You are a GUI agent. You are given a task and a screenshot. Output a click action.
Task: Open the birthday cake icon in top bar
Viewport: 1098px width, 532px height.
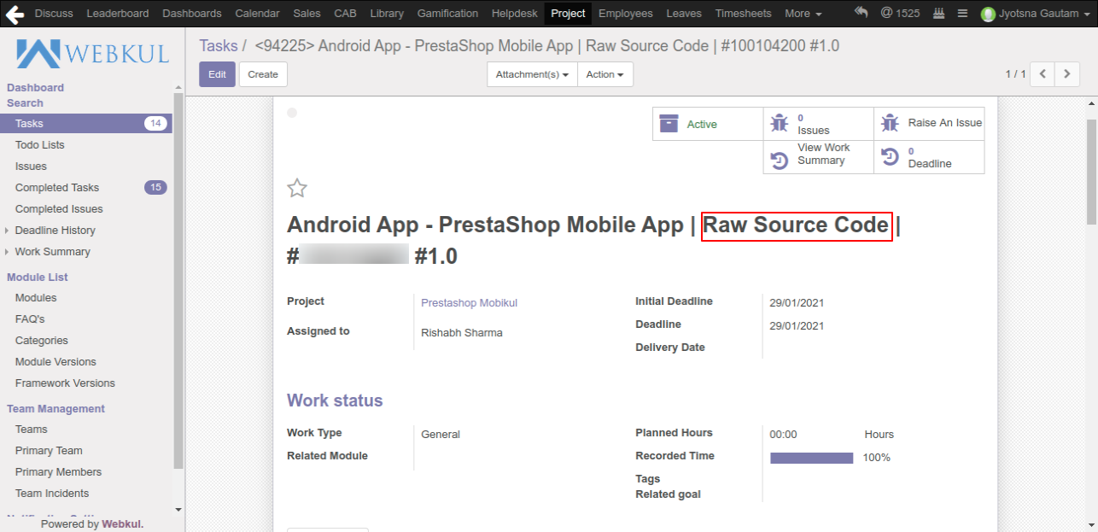(x=938, y=14)
